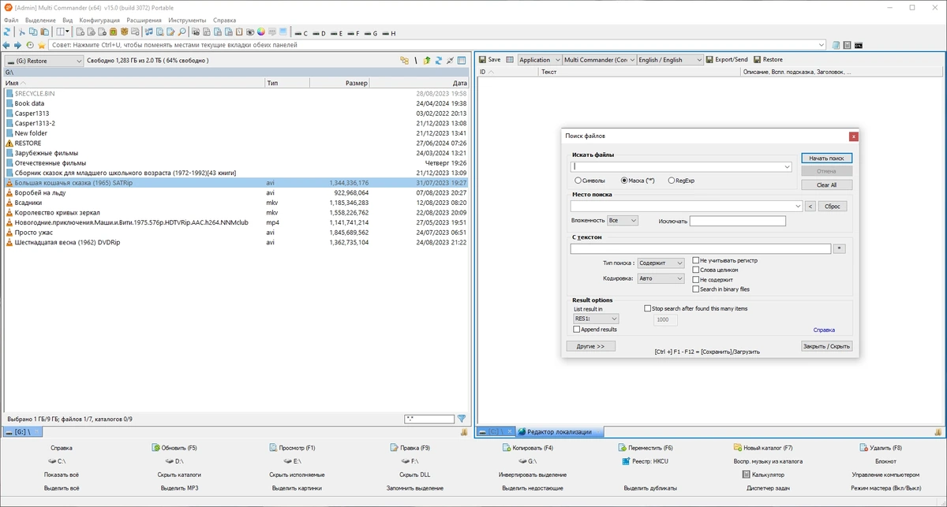Open the Инструменты menu

point(187,20)
